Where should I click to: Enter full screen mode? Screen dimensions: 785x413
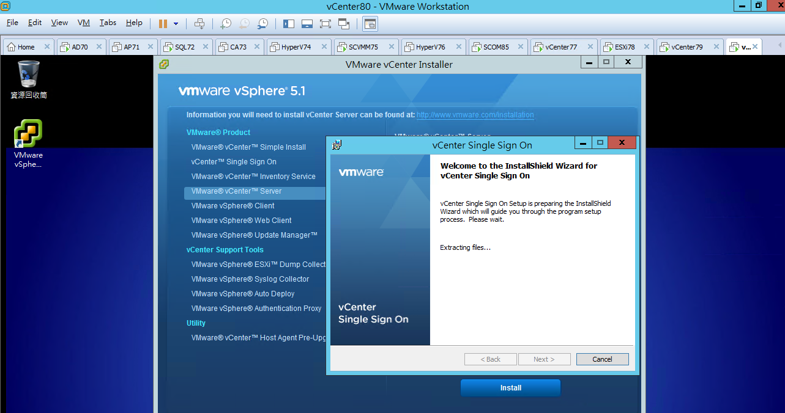coord(326,24)
